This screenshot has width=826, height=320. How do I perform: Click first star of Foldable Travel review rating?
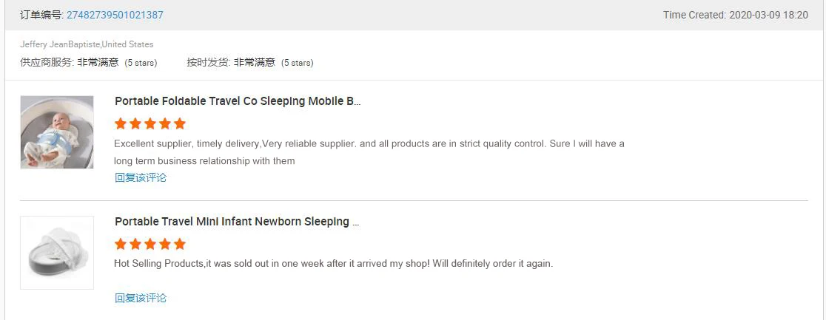click(x=121, y=123)
